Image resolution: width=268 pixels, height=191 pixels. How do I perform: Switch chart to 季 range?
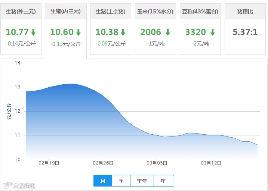tap(121, 181)
